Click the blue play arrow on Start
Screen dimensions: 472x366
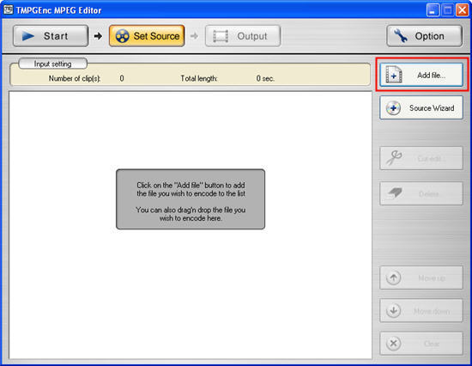click(x=28, y=36)
